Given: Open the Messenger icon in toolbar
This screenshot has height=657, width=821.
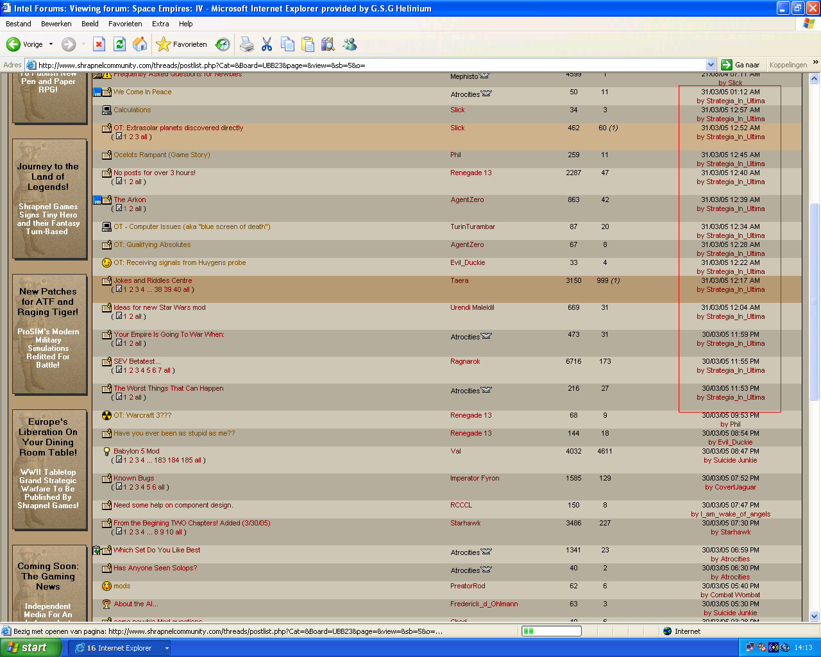Looking at the screenshot, I should click(350, 44).
